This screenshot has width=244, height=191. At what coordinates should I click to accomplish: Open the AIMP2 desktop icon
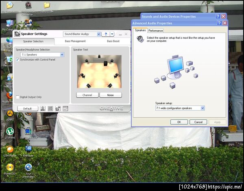click(x=10, y=115)
